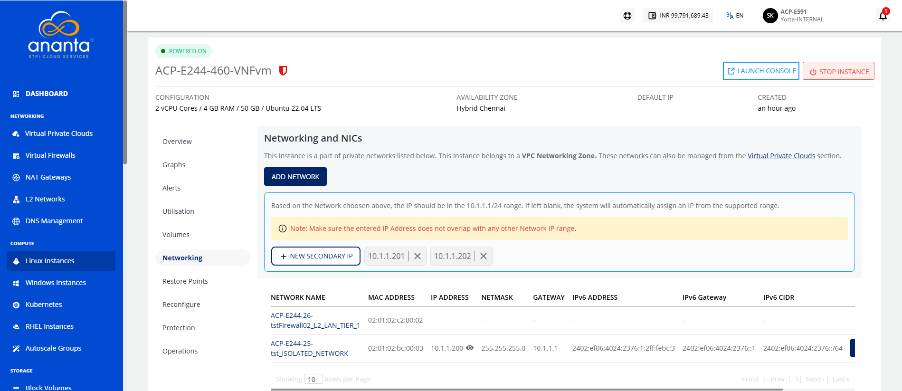This screenshot has width=902, height=391.
Task: Open Windows Instances list
Action: pyautogui.click(x=56, y=283)
